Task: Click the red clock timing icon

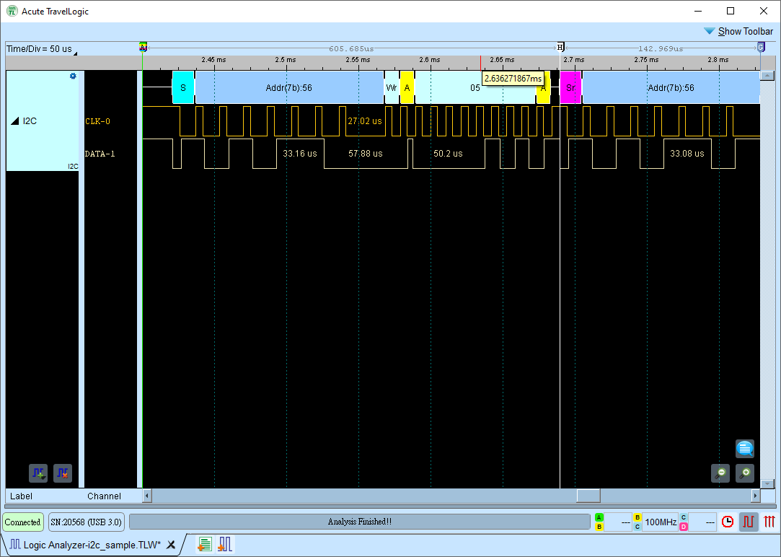Action: click(728, 522)
